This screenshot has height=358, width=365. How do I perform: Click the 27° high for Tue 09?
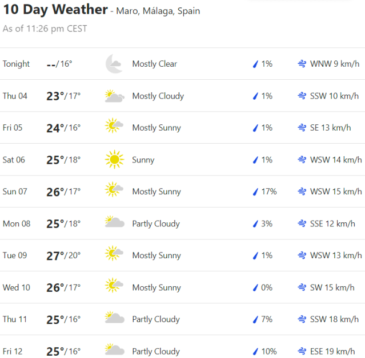click(55, 255)
